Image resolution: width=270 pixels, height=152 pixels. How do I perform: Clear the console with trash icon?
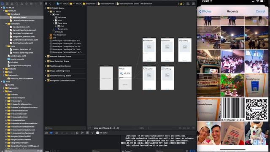tap(186, 151)
